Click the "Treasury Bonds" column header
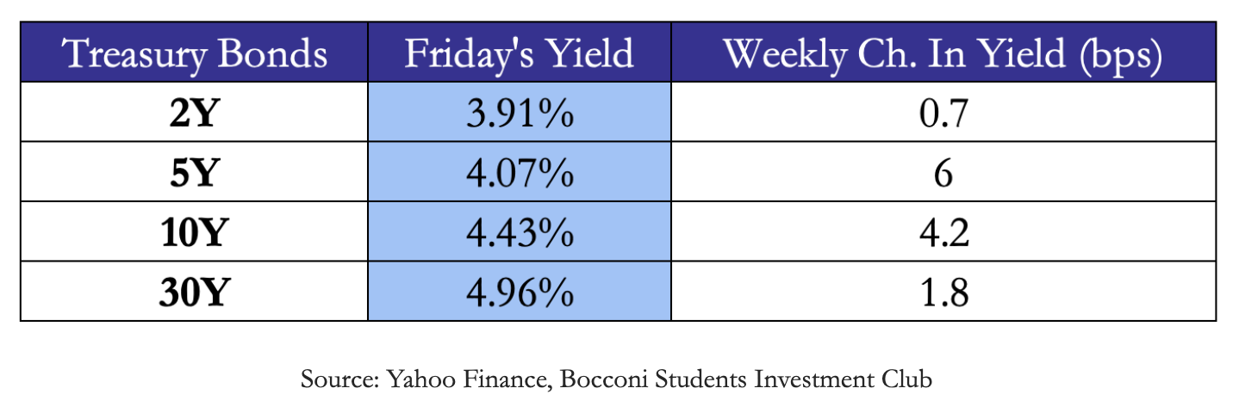The height and width of the screenshot is (413, 1239). pos(195,53)
